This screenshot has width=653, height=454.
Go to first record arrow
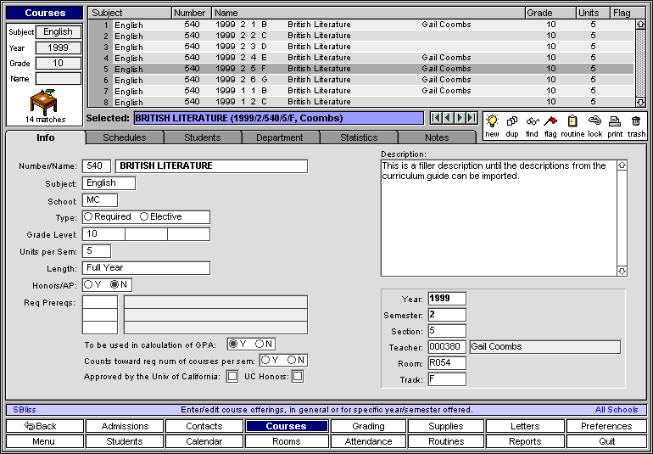[x=436, y=118]
